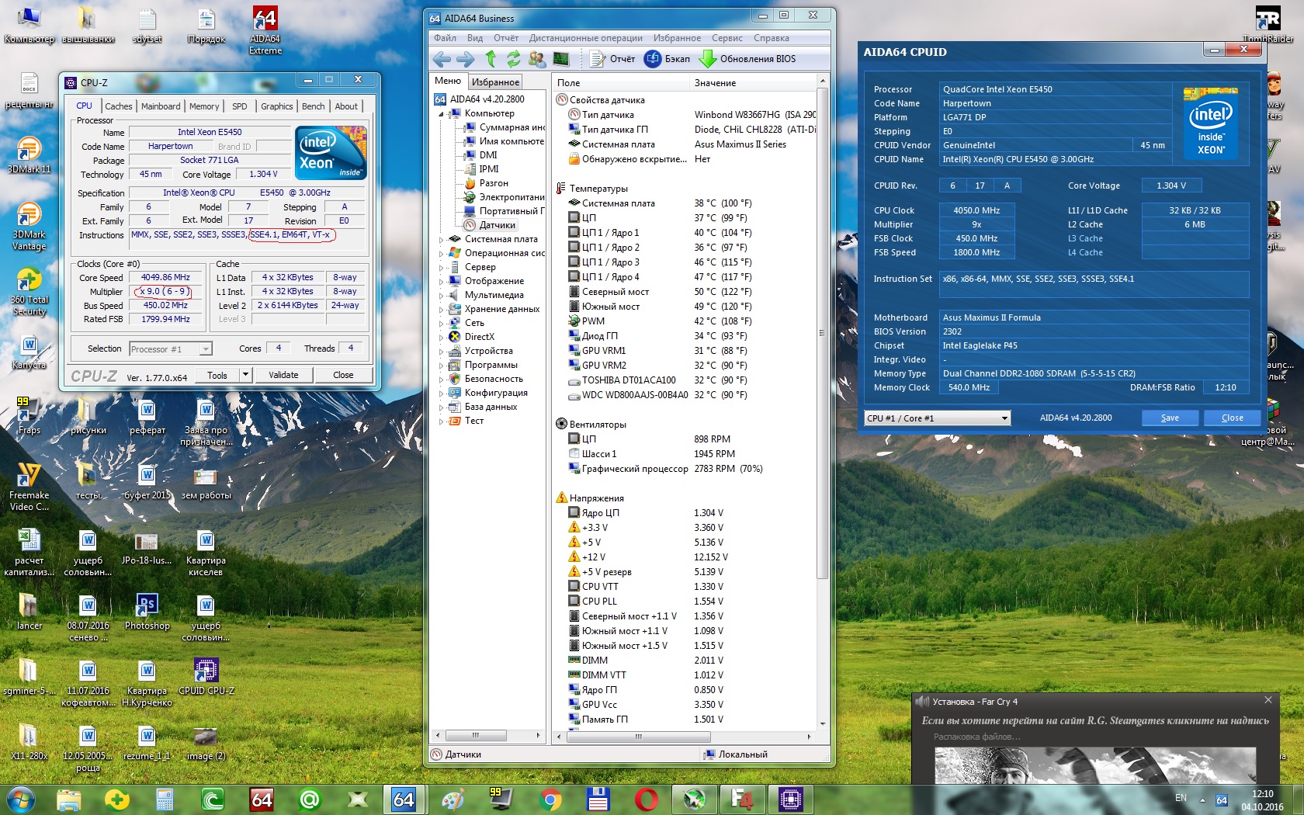Screen dimensions: 1304x815
Task: Open the users management toolbar icon
Action: click(536, 59)
